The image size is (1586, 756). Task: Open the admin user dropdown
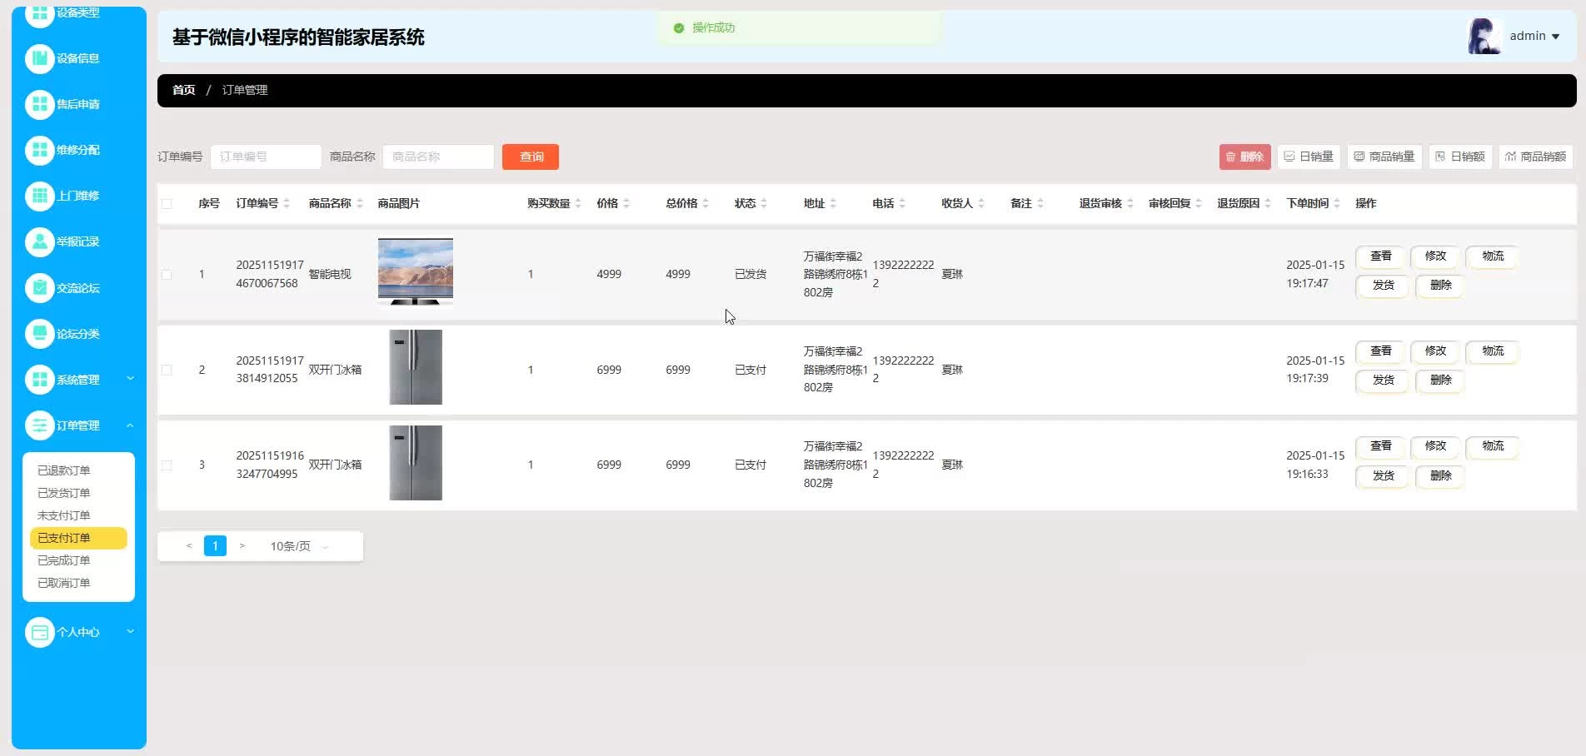click(x=1534, y=36)
